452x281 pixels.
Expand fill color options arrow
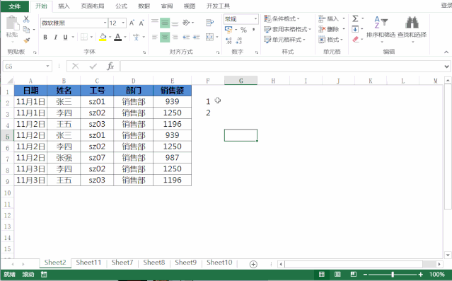(x=110, y=38)
